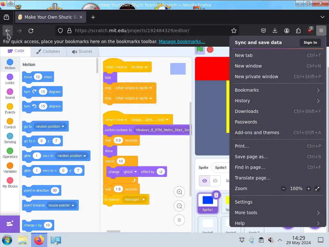Select Translate page... entry

(x=278, y=178)
